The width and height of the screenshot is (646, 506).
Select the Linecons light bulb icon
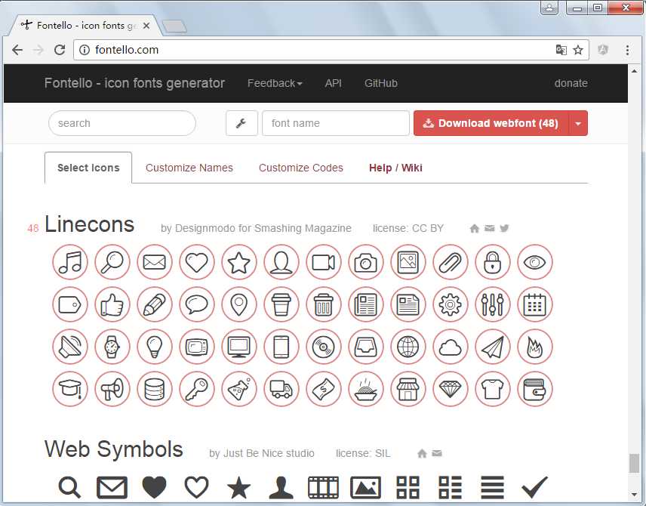pos(155,347)
